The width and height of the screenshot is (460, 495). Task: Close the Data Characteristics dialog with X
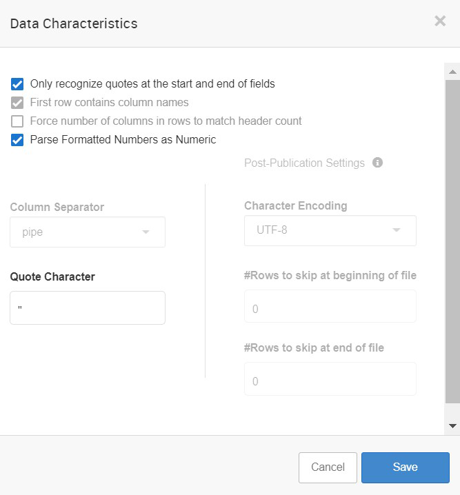(x=440, y=21)
